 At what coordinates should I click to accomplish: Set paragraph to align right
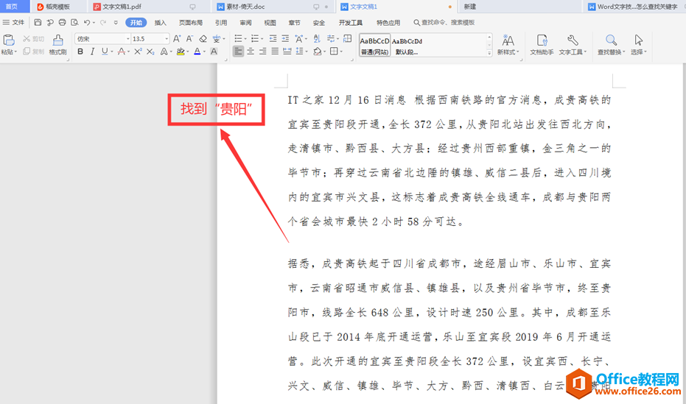coord(262,52)
